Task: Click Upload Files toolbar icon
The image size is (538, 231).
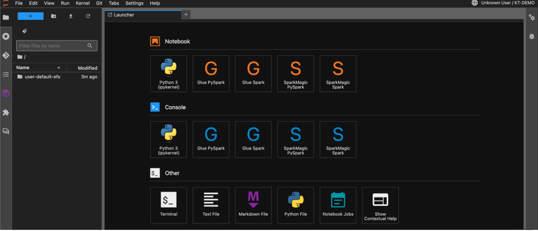Action: pos(71,16)
